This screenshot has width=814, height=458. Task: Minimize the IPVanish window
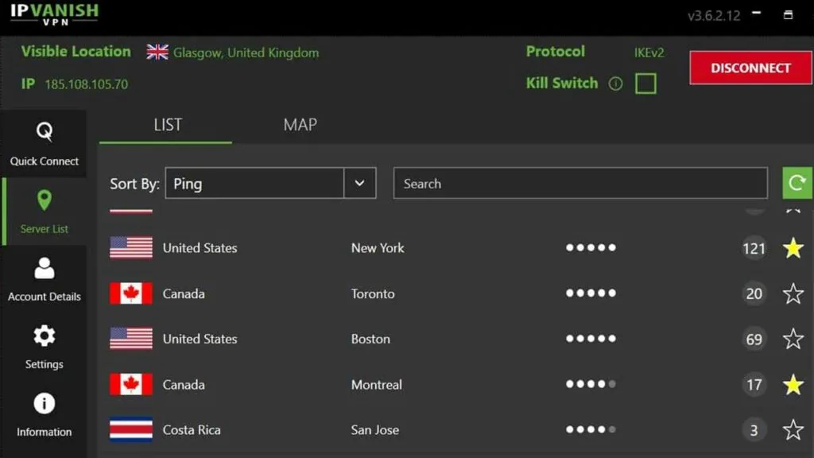[x=757, y=13]
